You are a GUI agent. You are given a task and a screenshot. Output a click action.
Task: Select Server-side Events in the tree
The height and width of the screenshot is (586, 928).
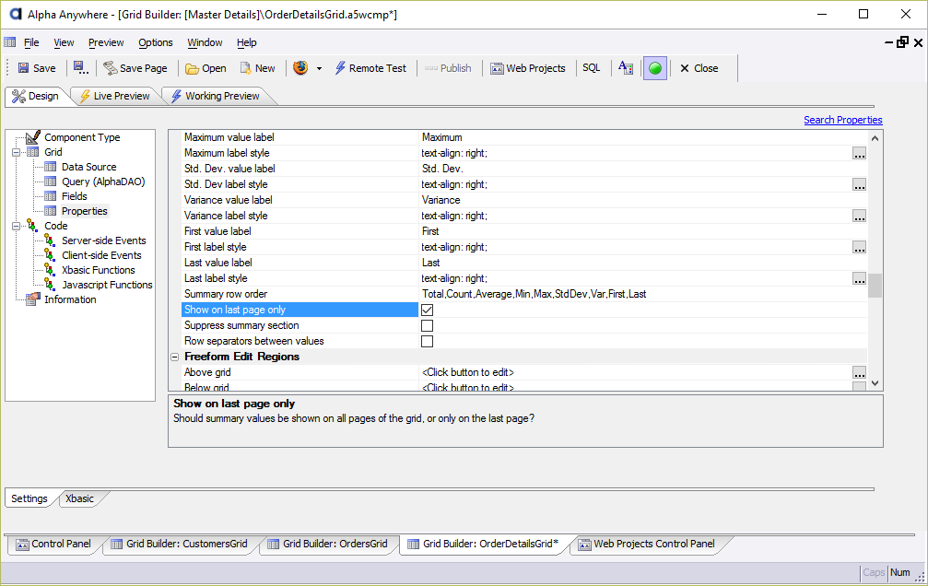tap(103, 240)
